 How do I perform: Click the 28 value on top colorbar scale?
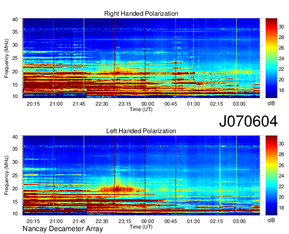[281, 37]
